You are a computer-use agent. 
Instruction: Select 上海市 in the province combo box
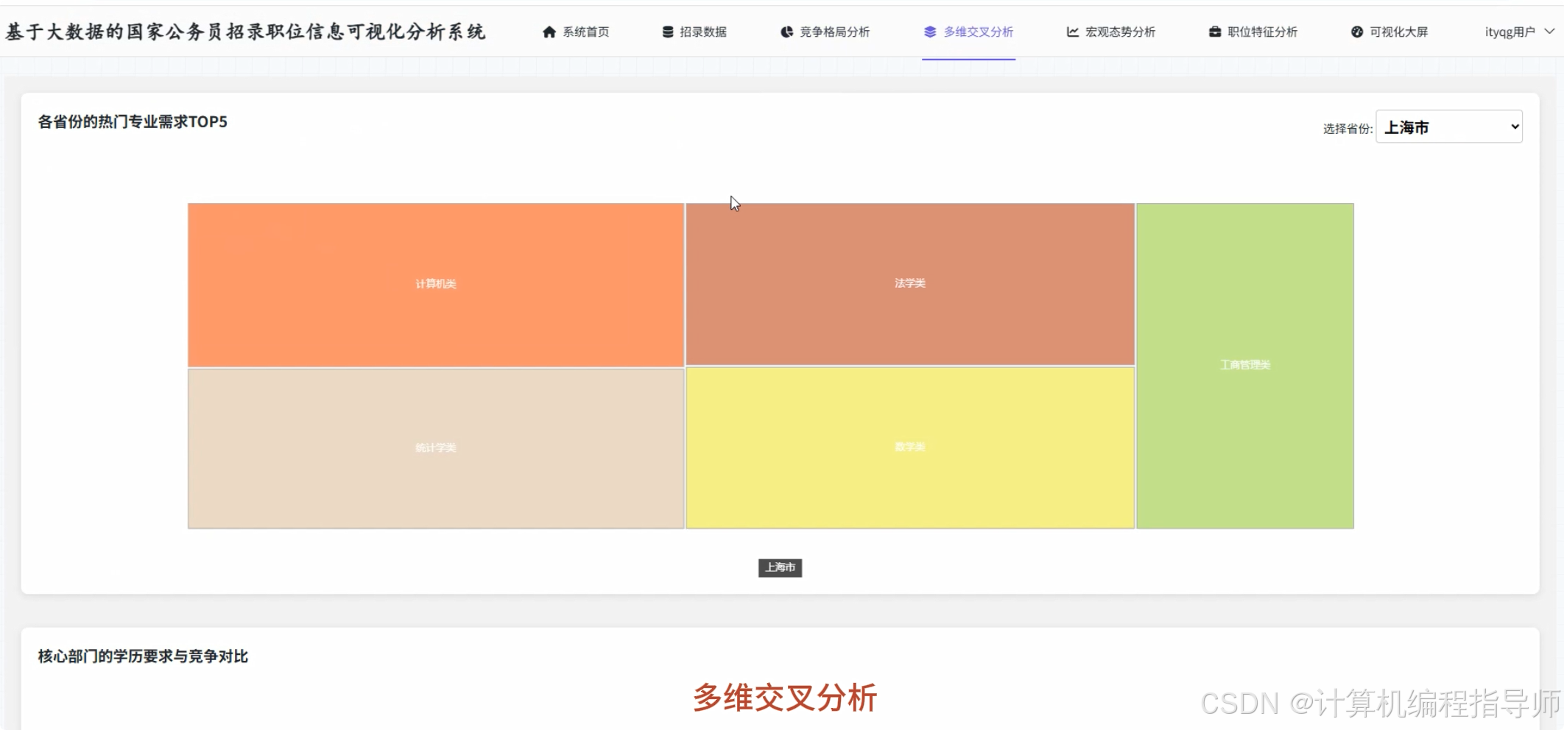click(1448, 127)
